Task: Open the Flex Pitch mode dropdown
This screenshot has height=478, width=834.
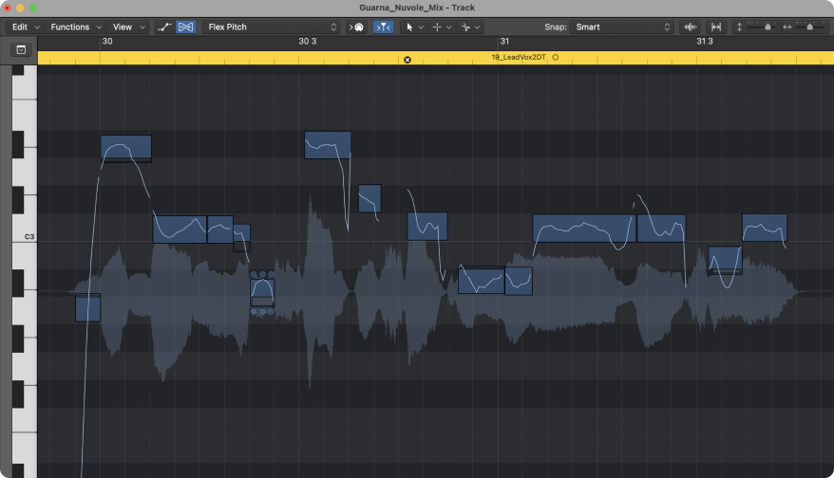Action: [x=271, y=28]
